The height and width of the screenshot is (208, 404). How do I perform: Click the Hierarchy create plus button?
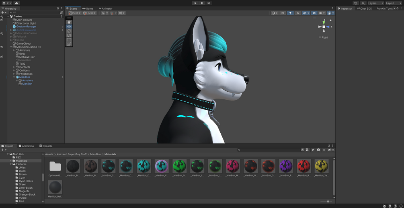4,12
